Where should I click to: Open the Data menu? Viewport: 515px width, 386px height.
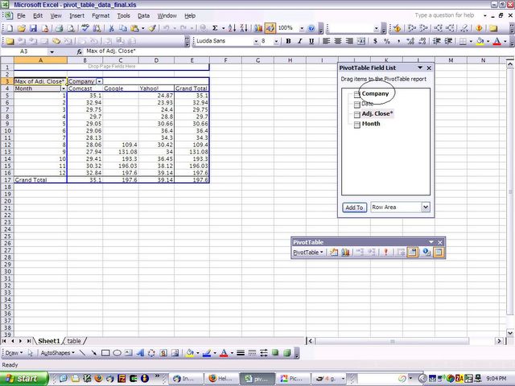click(x=143, y=16)
